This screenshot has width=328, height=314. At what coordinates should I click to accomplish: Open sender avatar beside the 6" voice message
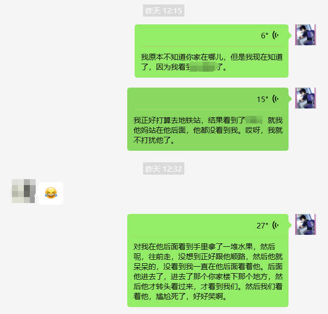click(306, 35)
